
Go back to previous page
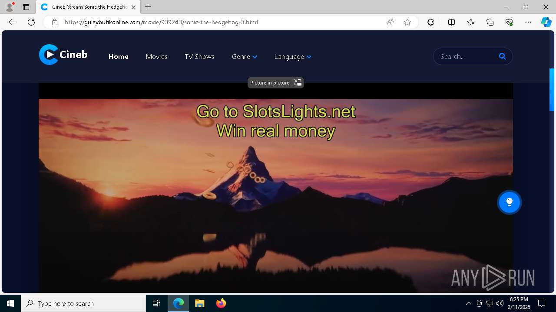(12, 22)
